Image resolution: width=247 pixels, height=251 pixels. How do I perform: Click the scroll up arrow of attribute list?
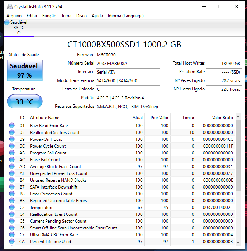click(x=238, y=117)
